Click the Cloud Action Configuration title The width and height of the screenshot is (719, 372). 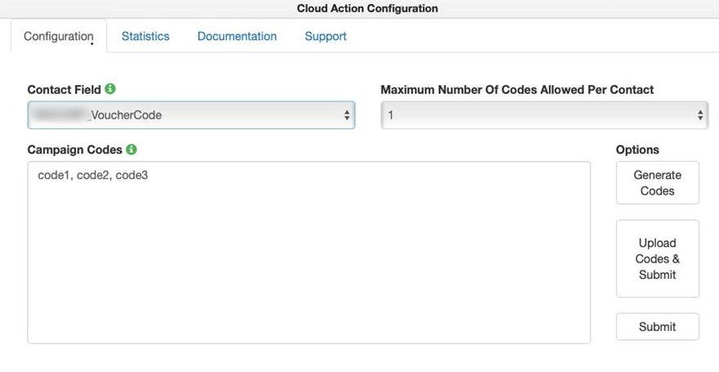367,9
